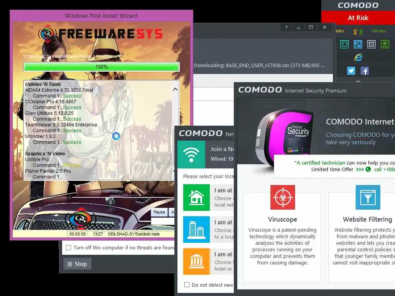Tick 'Turn off this computer if no threats' checkbox
The image size is (395, 296).
[69, 248]
